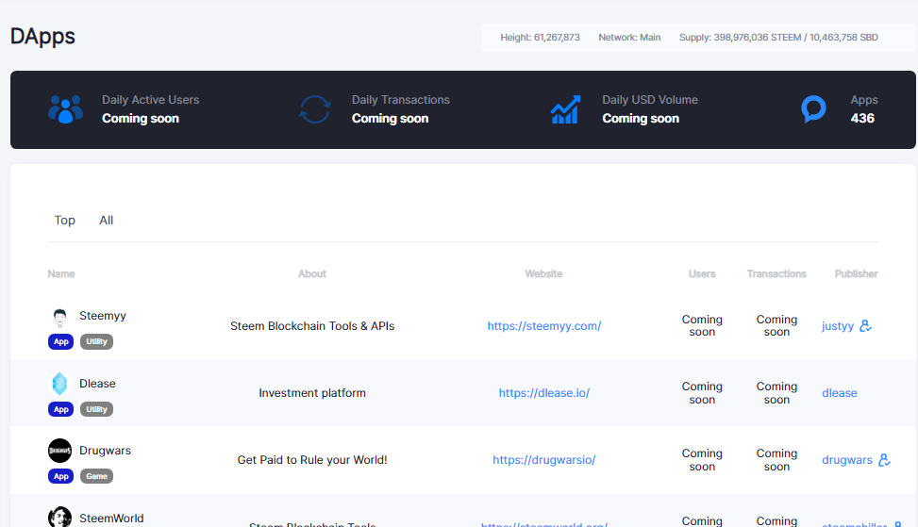The height and width of the screenshot is (527, 918).
Task: Click the Apps count 436
Action: point(862,118)
